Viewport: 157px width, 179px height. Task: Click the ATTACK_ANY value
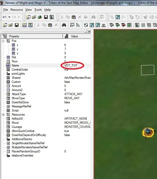click(x=73, y=94)
